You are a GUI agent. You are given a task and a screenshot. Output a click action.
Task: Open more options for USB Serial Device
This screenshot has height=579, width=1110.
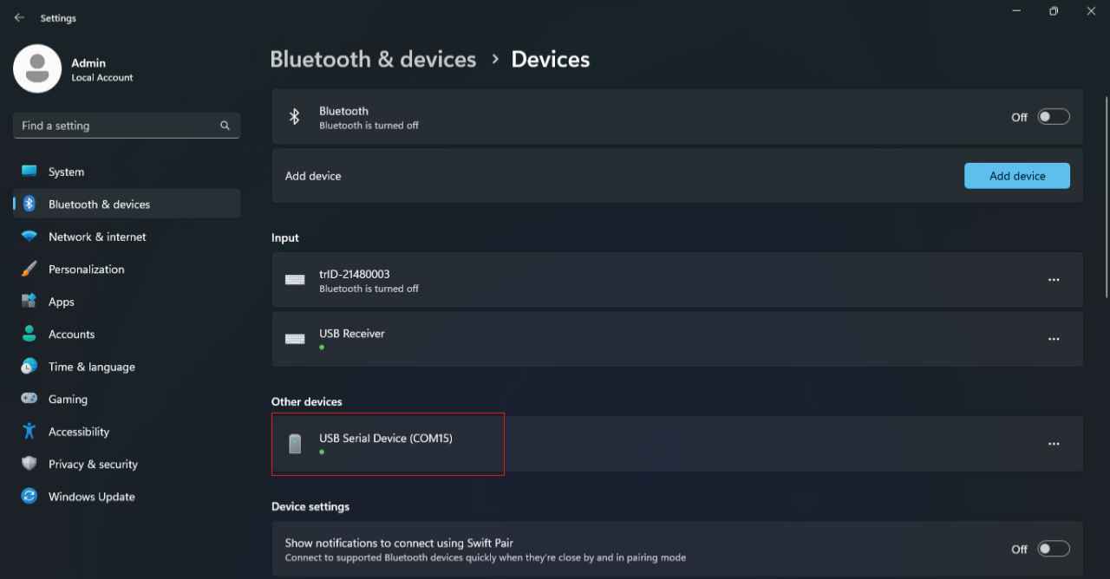coord(1054,444)
